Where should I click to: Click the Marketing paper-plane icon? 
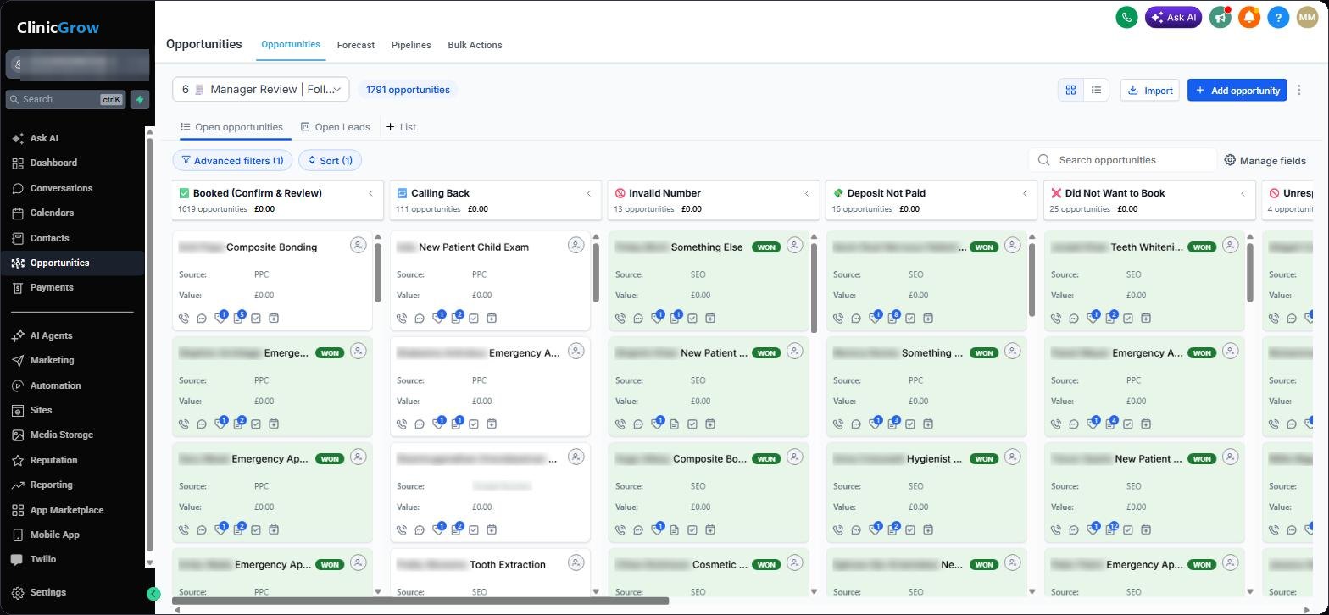(18, 360)
